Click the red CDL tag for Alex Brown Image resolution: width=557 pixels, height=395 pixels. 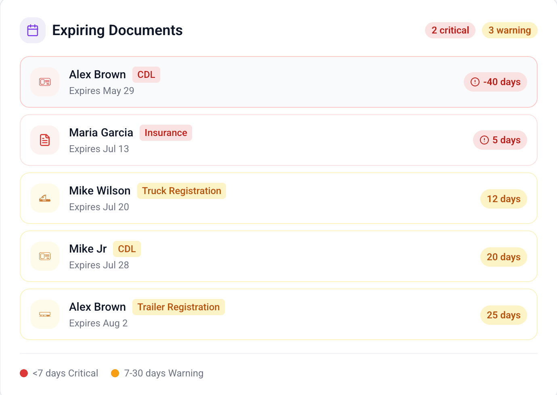click(x=146, y=75)
